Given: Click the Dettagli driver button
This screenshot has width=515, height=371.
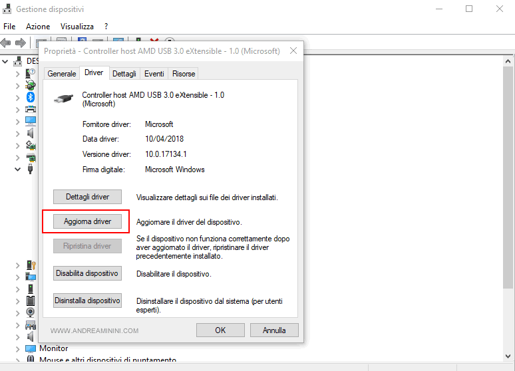Looking at the screenshot, I should click(x=87, y=197).
